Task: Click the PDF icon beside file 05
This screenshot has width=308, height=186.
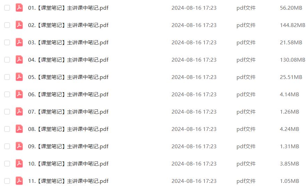Action: tap(19, 77)
